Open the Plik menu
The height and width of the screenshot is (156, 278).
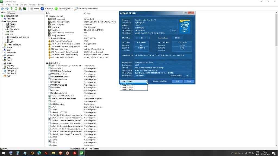coord(2,5)
